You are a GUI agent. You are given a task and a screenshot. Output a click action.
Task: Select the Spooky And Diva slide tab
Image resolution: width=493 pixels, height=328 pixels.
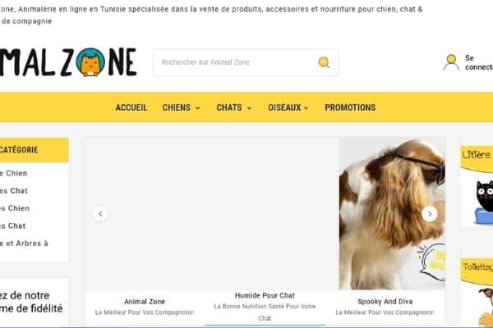point(385,307)
